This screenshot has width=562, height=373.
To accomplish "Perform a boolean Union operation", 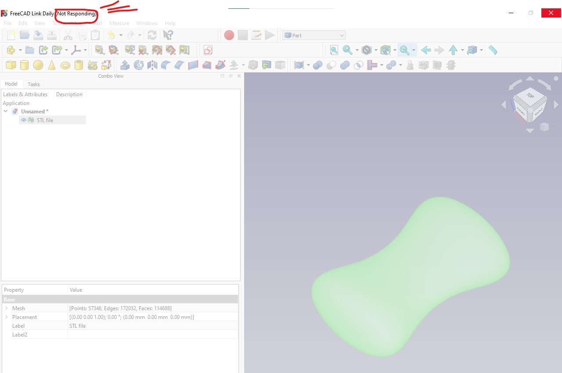I will click(x=344, y=65).
